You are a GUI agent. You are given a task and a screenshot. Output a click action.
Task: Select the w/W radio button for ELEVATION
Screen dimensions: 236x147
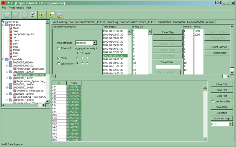pos(87,64)
